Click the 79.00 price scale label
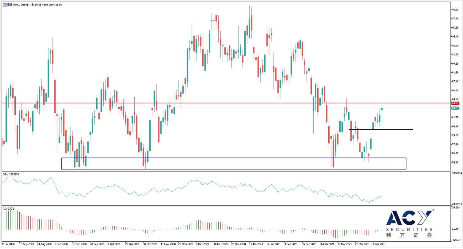The width and height of the screenshot is (463, 249). click(455, 135)
